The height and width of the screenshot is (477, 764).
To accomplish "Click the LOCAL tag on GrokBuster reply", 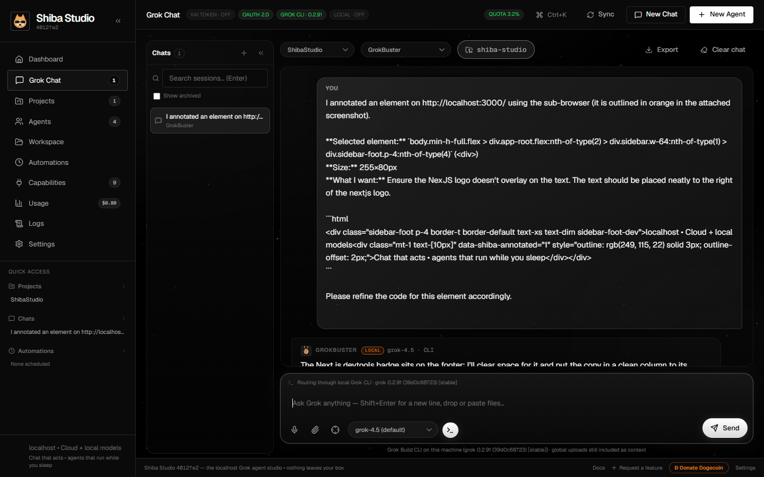I will point(372,350).
